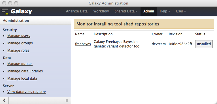Open the Shared Data dropdown menu

tap(126, 11)
